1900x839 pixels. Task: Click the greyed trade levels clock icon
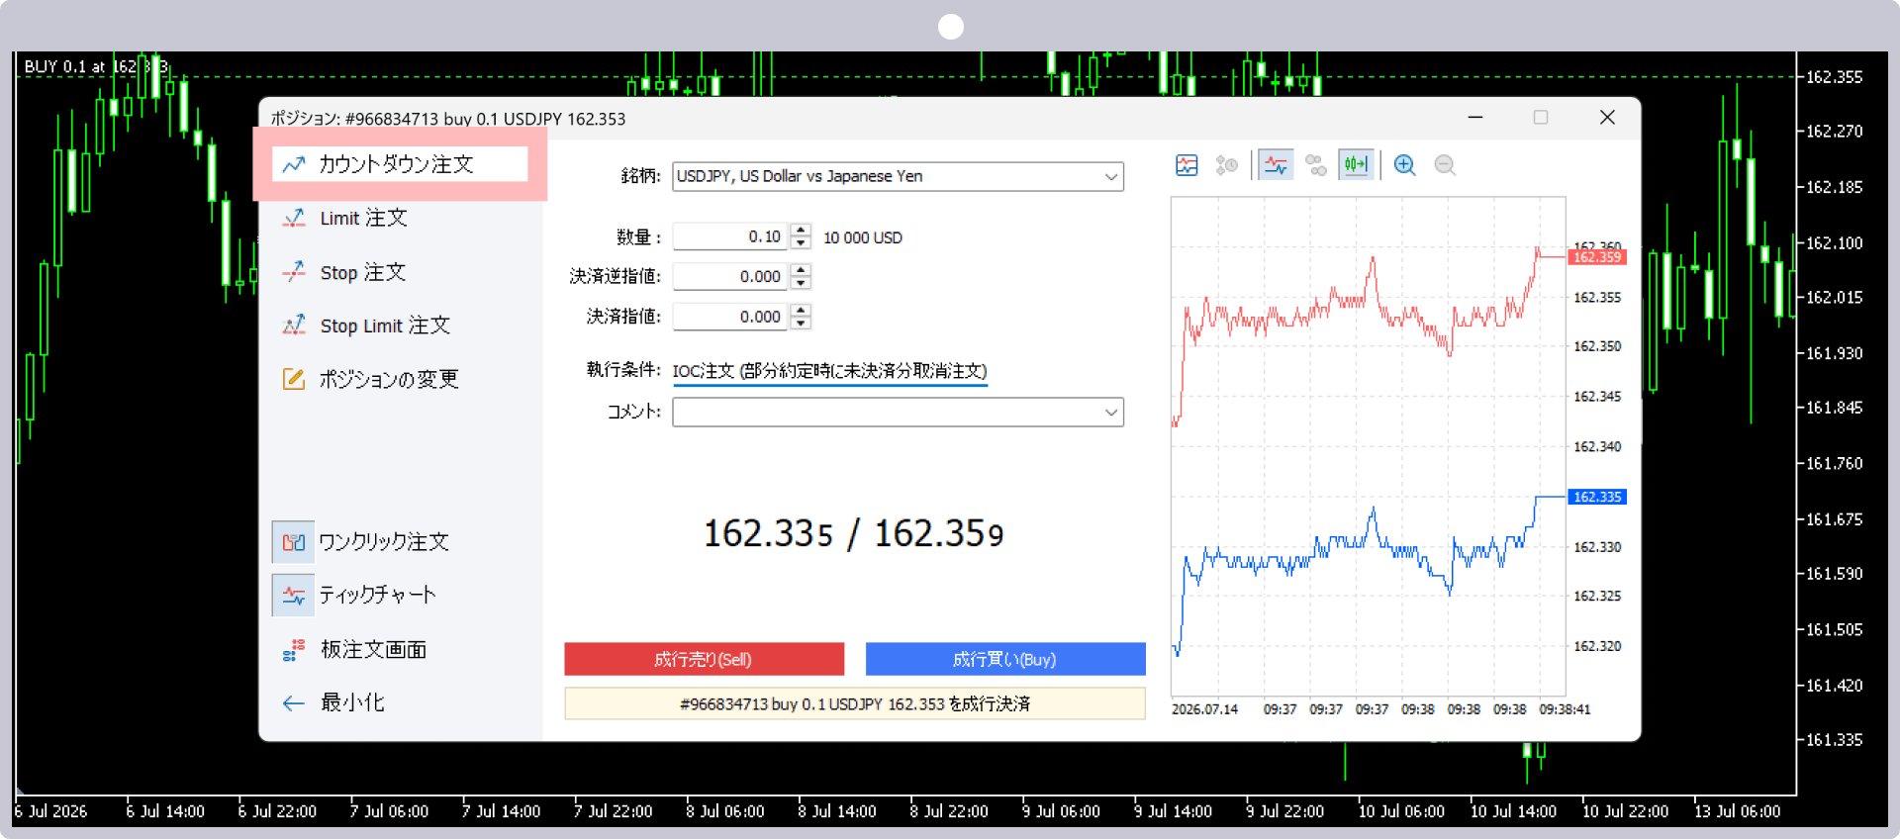[1227, 165]
